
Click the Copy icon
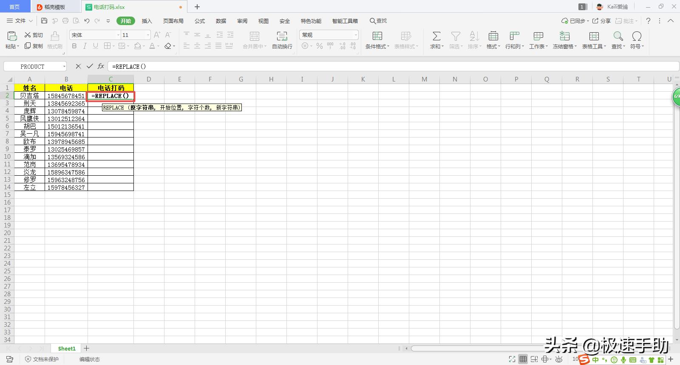coord(28,46)
